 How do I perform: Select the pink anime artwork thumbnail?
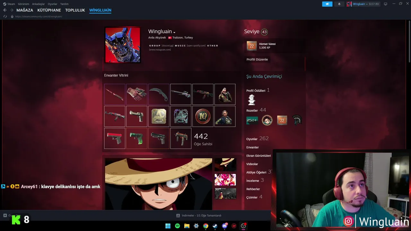(x=225, y=180)
